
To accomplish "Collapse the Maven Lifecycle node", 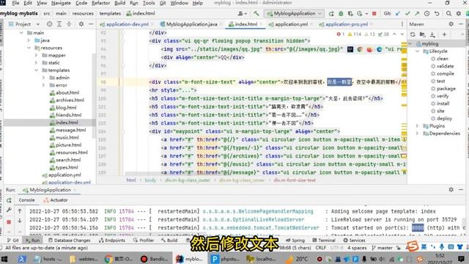I will pyautogui.click(x=417, y=51).
